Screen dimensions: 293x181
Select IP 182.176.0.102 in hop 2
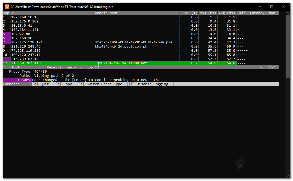tap(25, 21)
